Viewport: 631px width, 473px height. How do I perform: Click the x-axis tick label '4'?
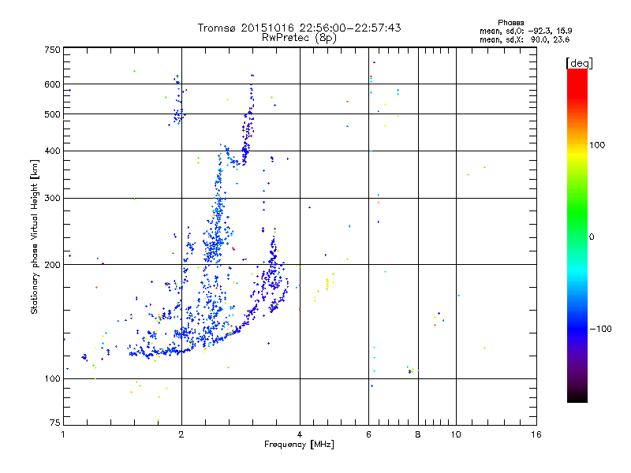(300, 434)
